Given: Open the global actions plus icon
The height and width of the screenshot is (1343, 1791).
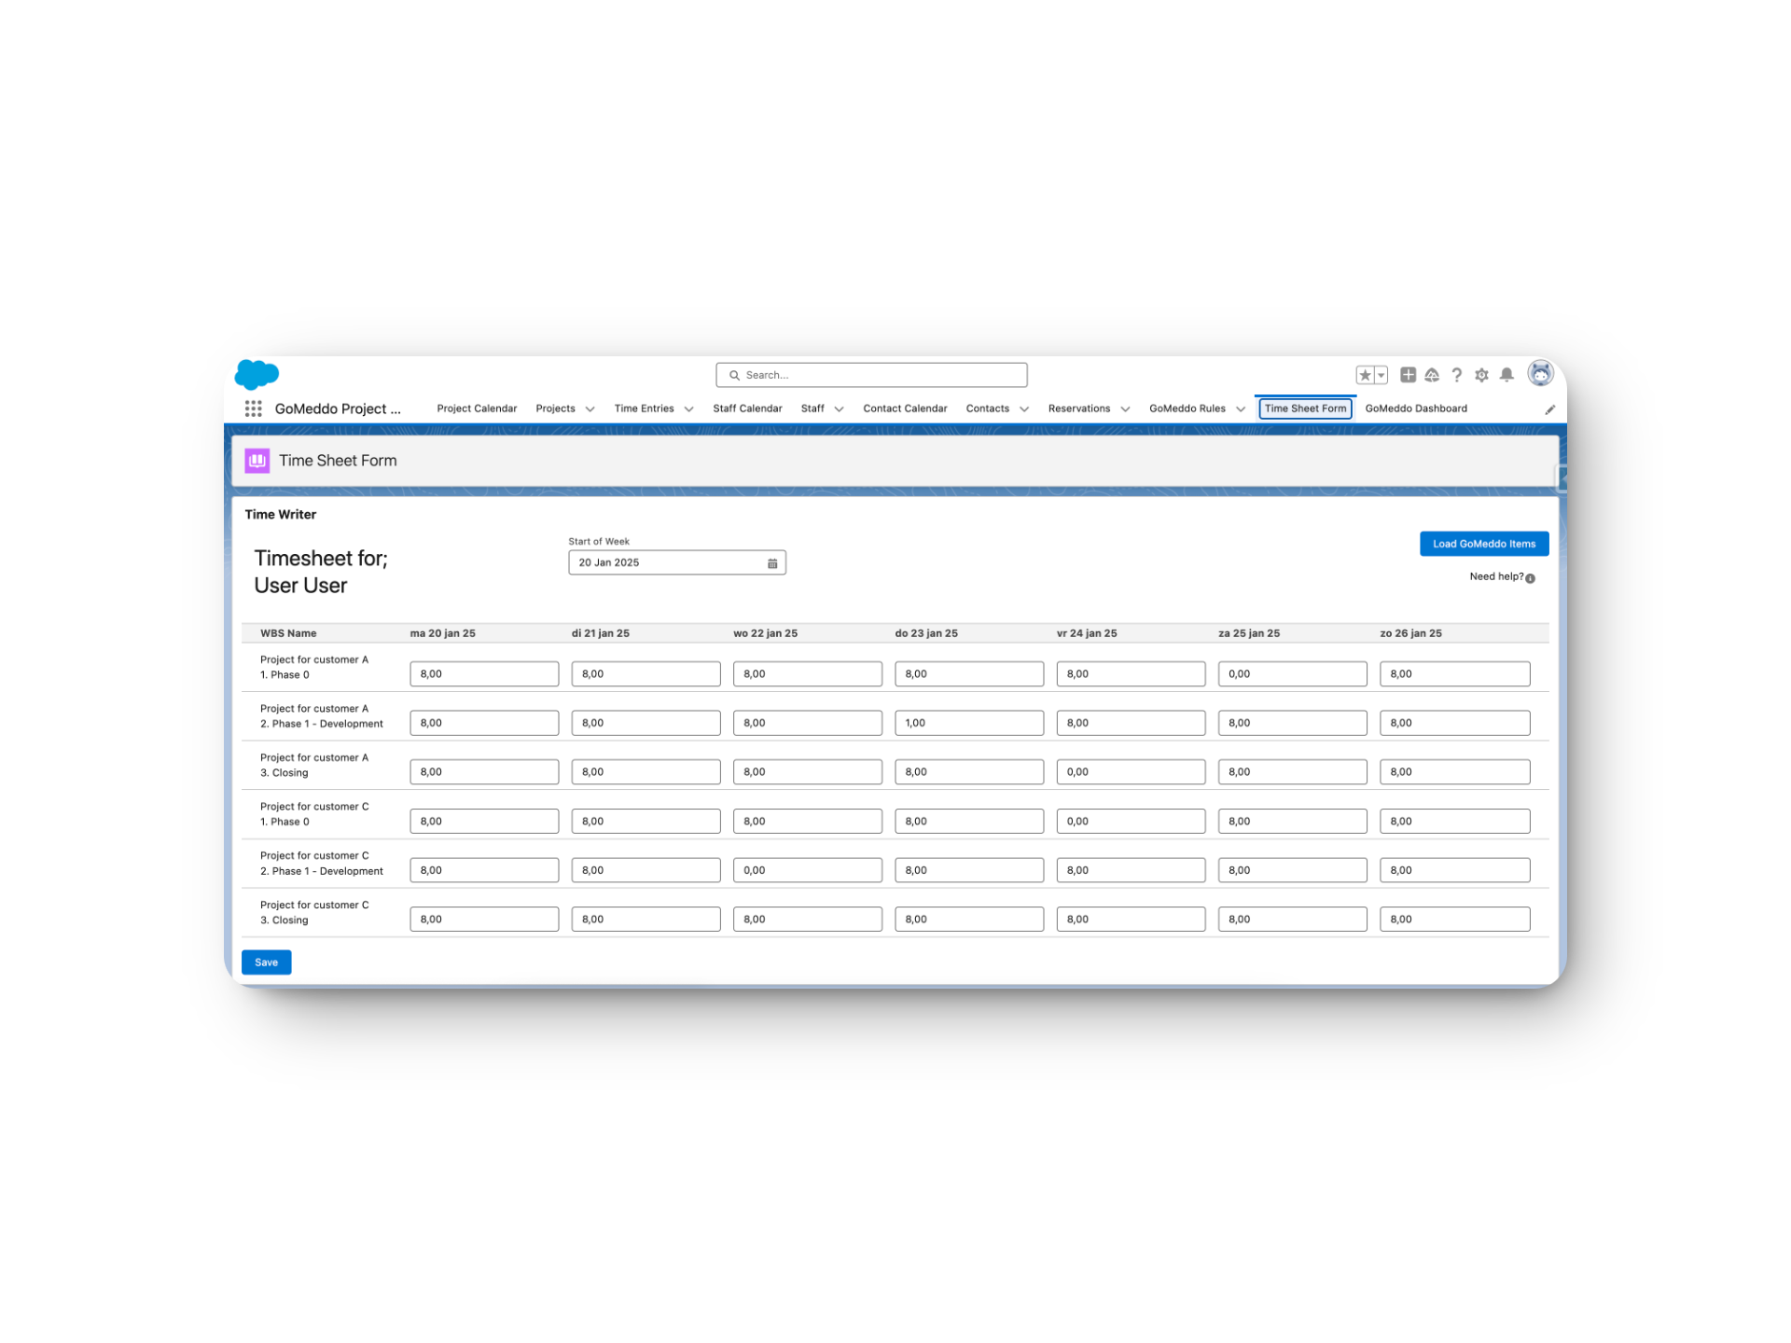Looking at the screenshot, I should click(x=1408, y=375).
